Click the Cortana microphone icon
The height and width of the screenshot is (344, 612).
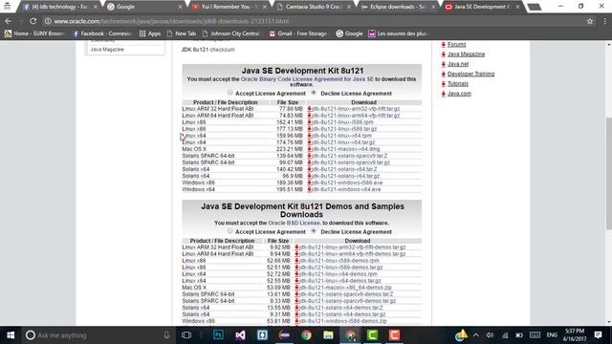(166, 335)
